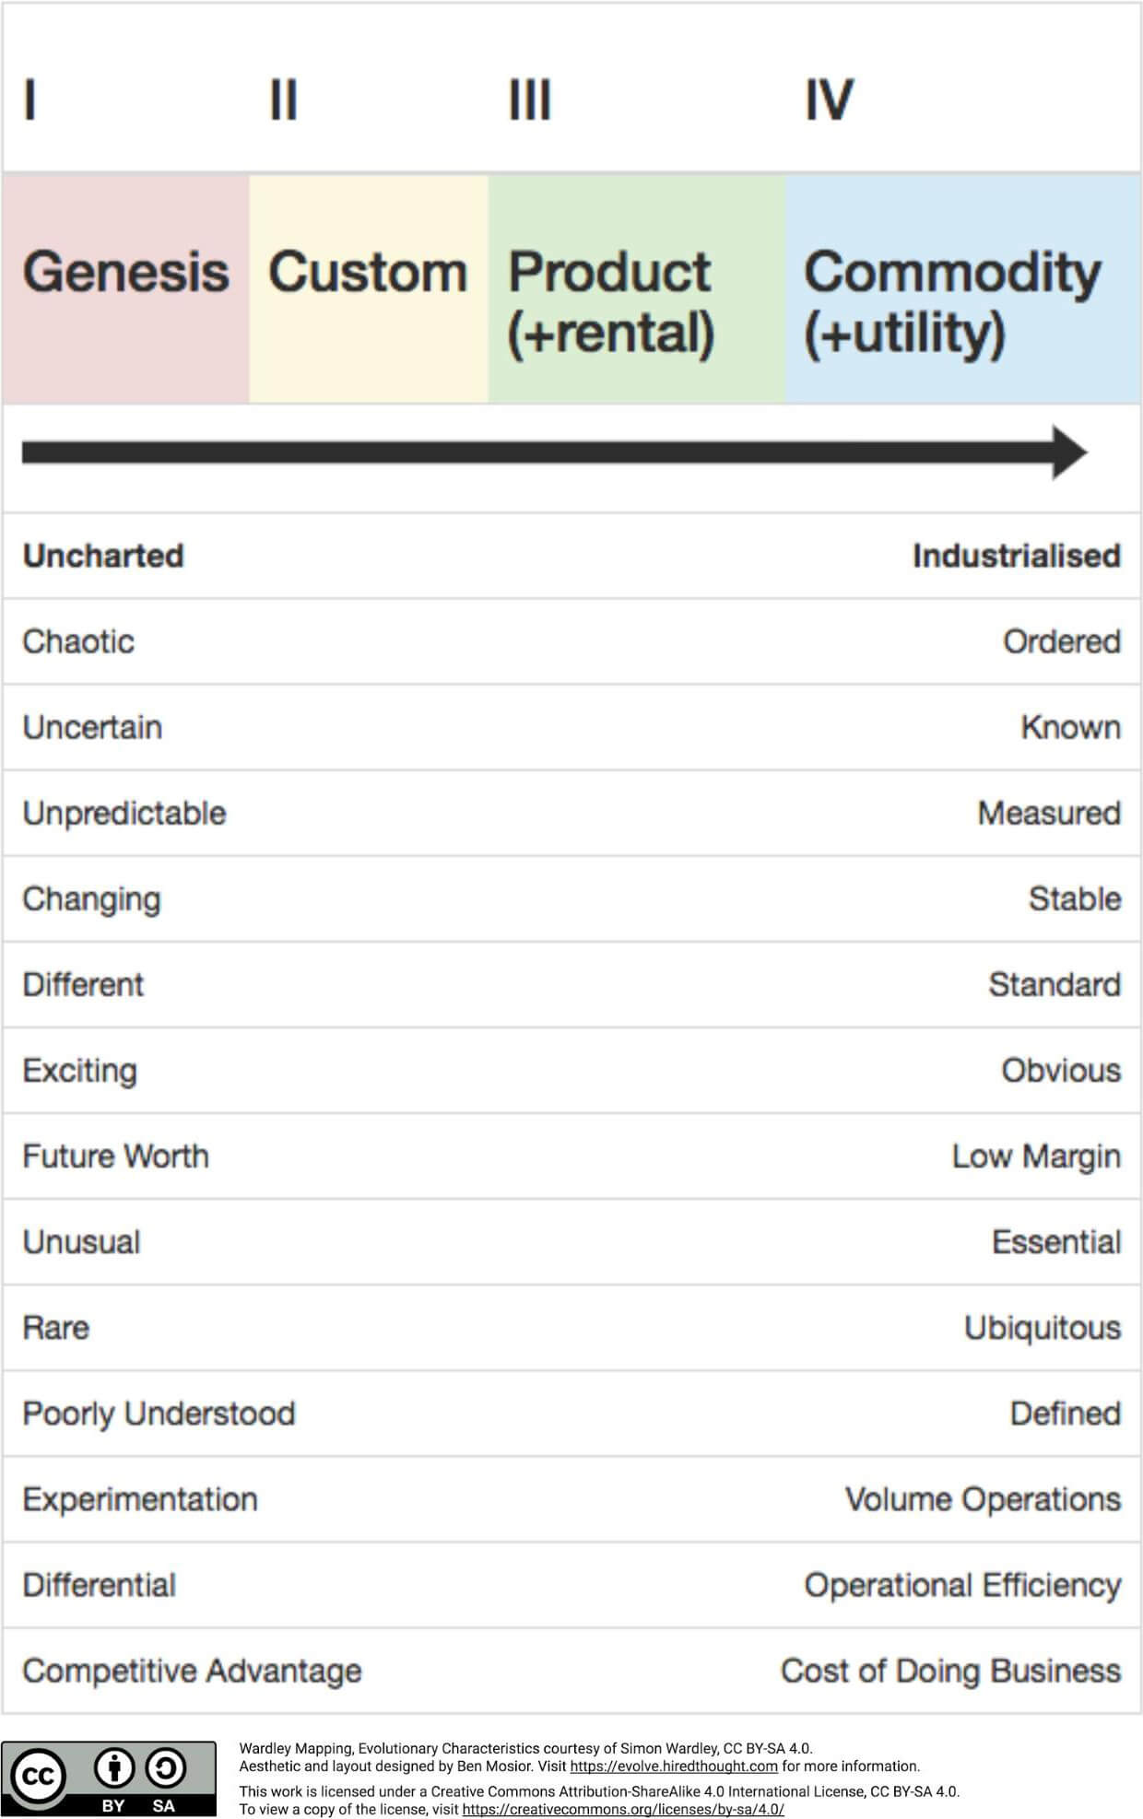This screenshot has height=1819, width=1143.
Task: Click the Industrialised heading label
Action: (x=1017, y=556)
